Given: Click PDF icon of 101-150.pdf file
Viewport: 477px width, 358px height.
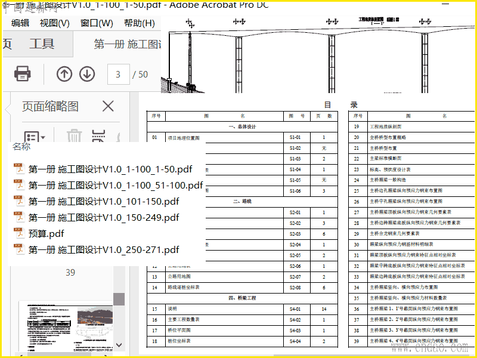Looking at the screenshot, I should 20,201.
